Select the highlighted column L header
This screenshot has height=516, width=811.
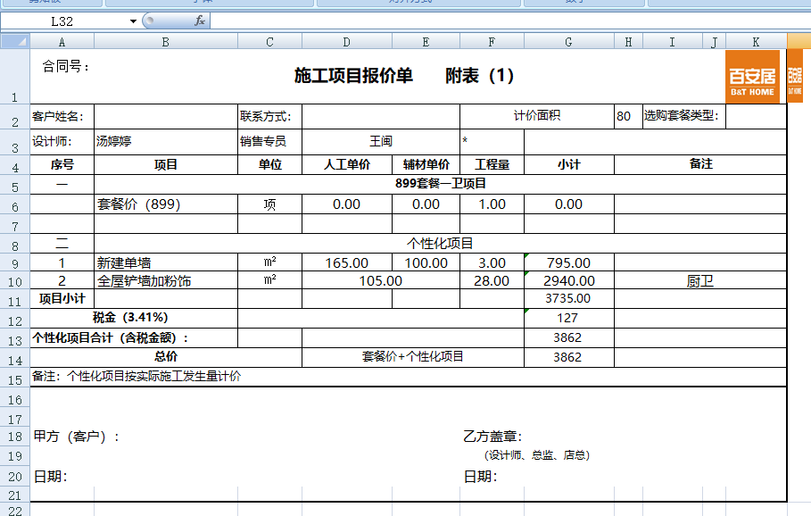(x=799, y=41)
